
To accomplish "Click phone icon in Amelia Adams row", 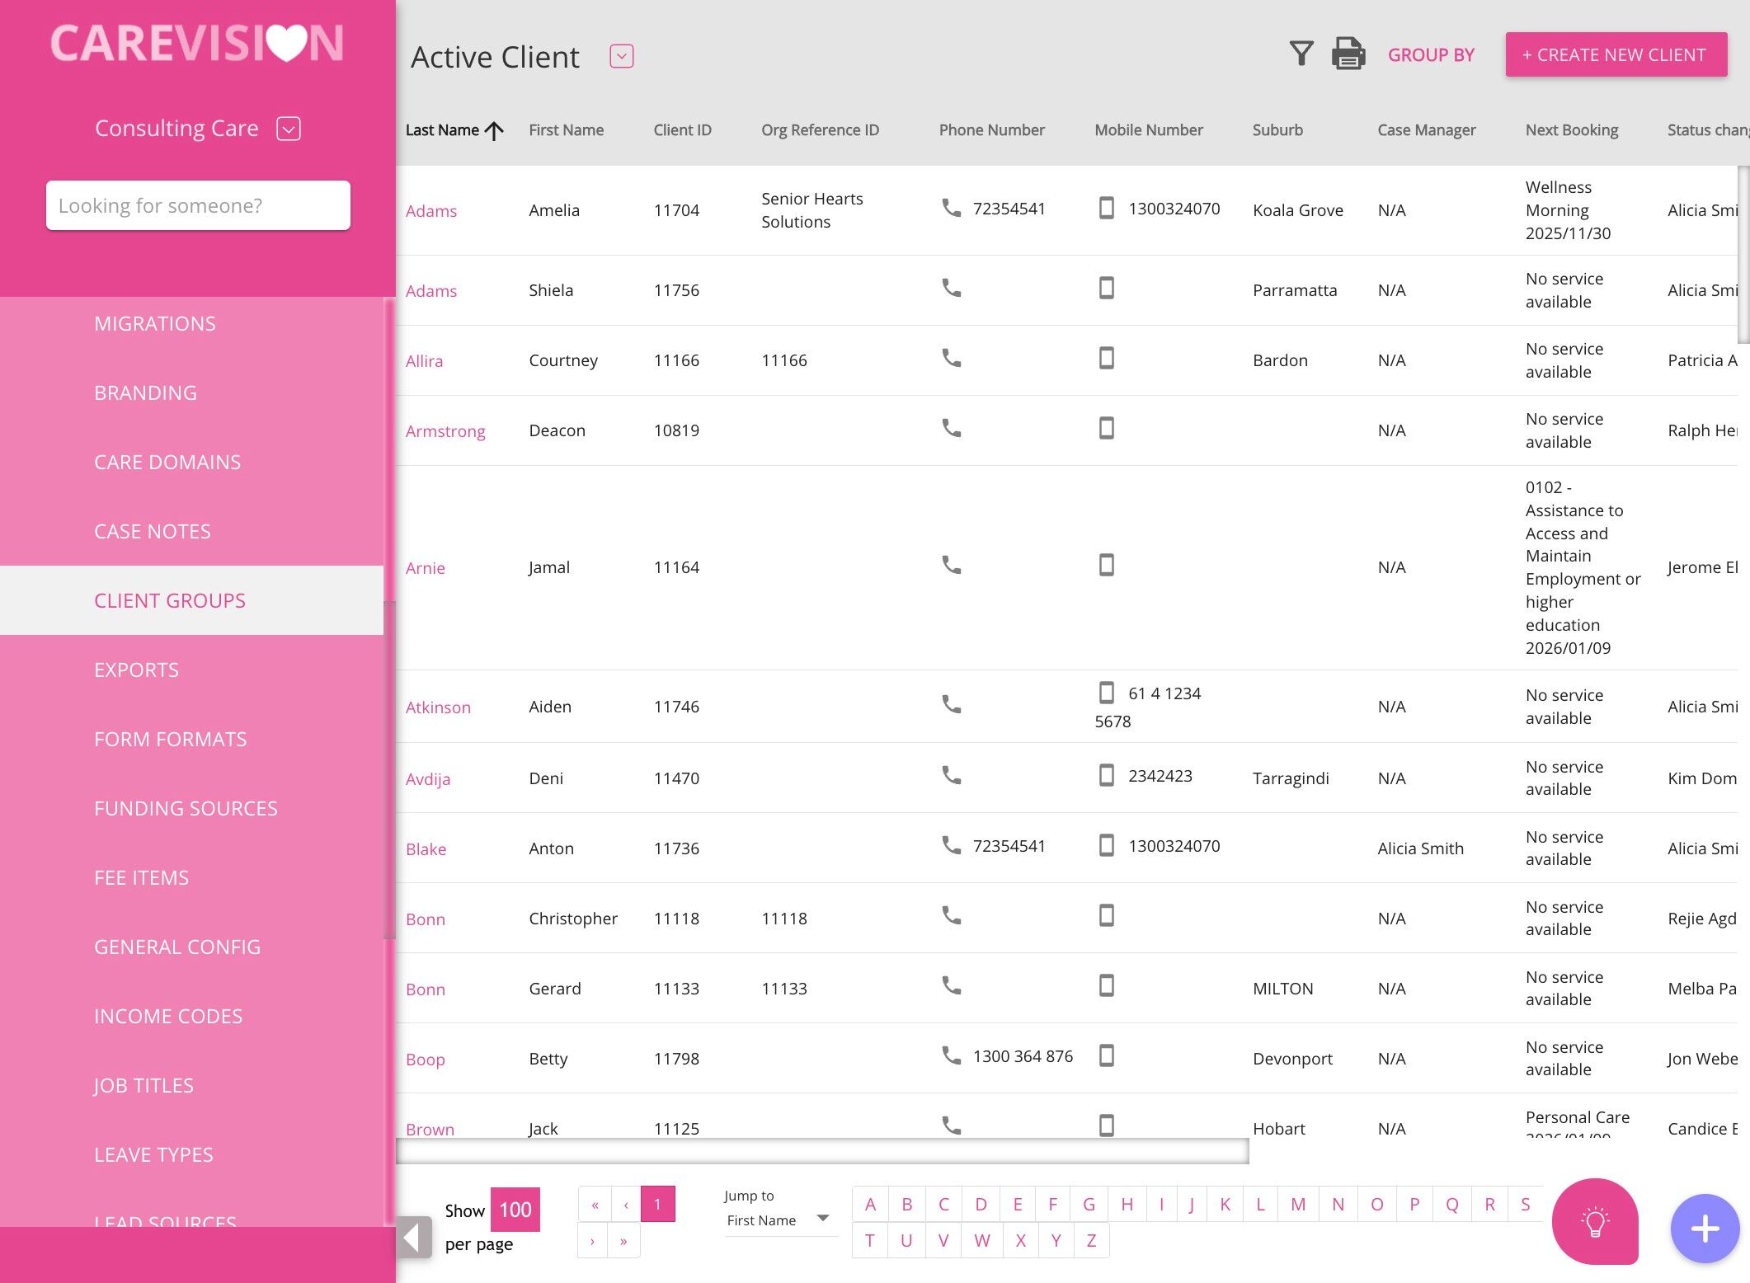I will coord(951,208).
